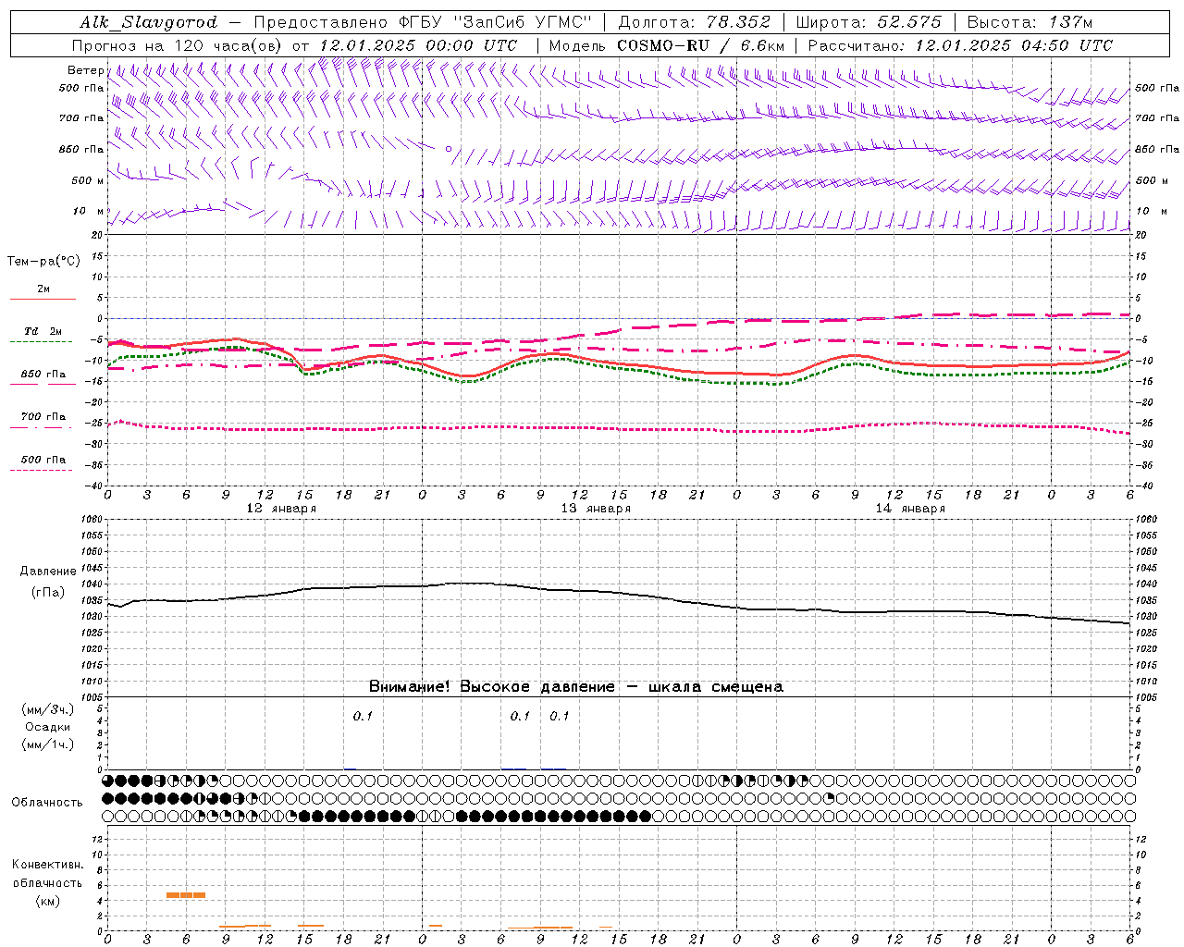The image size is (1184, 947).
Task: Click the (мм/3ч.) precipitation unit label
Action: (48, 709)
